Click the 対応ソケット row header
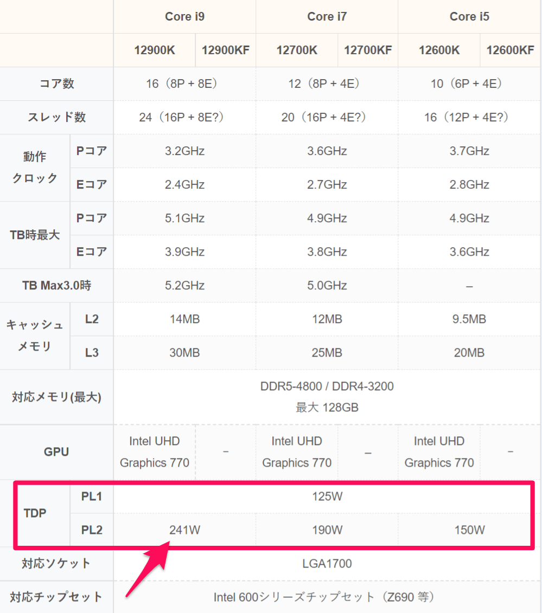This screenshot has height=613, width=542. [57, 564]
